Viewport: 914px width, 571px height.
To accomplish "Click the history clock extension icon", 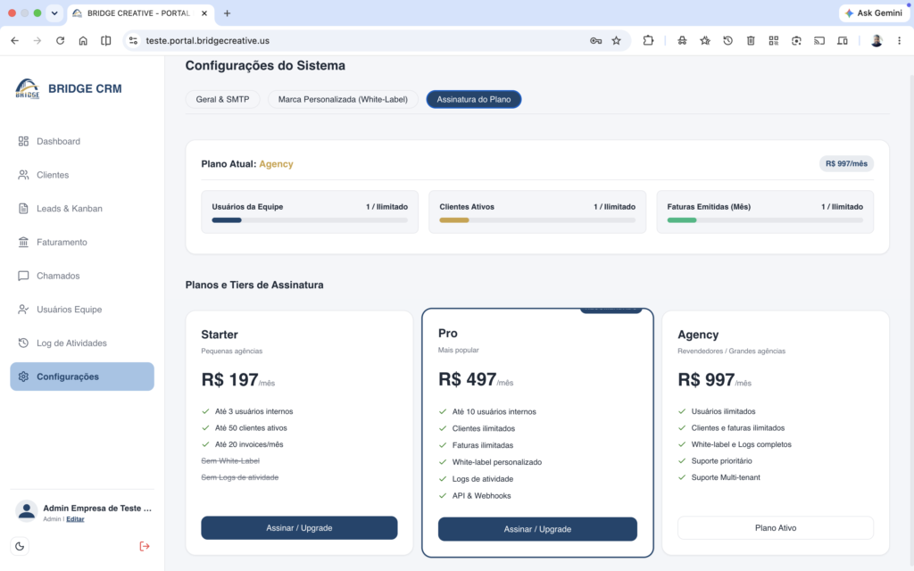I will click(728, 40).
